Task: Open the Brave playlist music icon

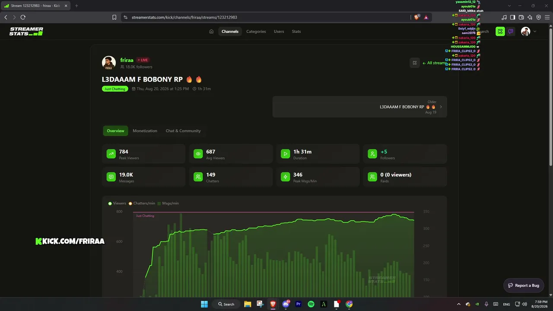Action: pyautogui.click(x=504, y=17)
